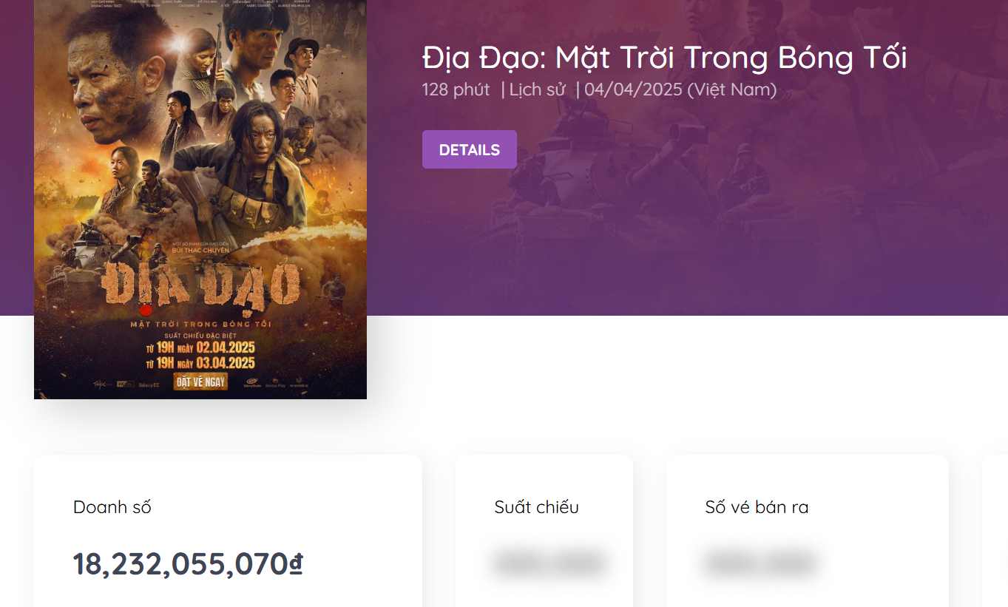Click the Địa Đạo movie title heading
The height and width of the screenshot is (607, 1008).
(664, 58)
